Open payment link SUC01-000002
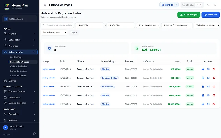The height and width of the screenshot is (138, 221). (49, 104)
